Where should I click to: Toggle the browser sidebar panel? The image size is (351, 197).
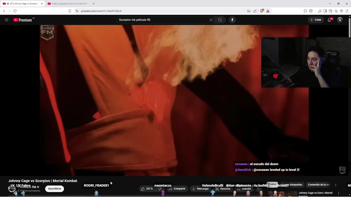click(325, 11)
